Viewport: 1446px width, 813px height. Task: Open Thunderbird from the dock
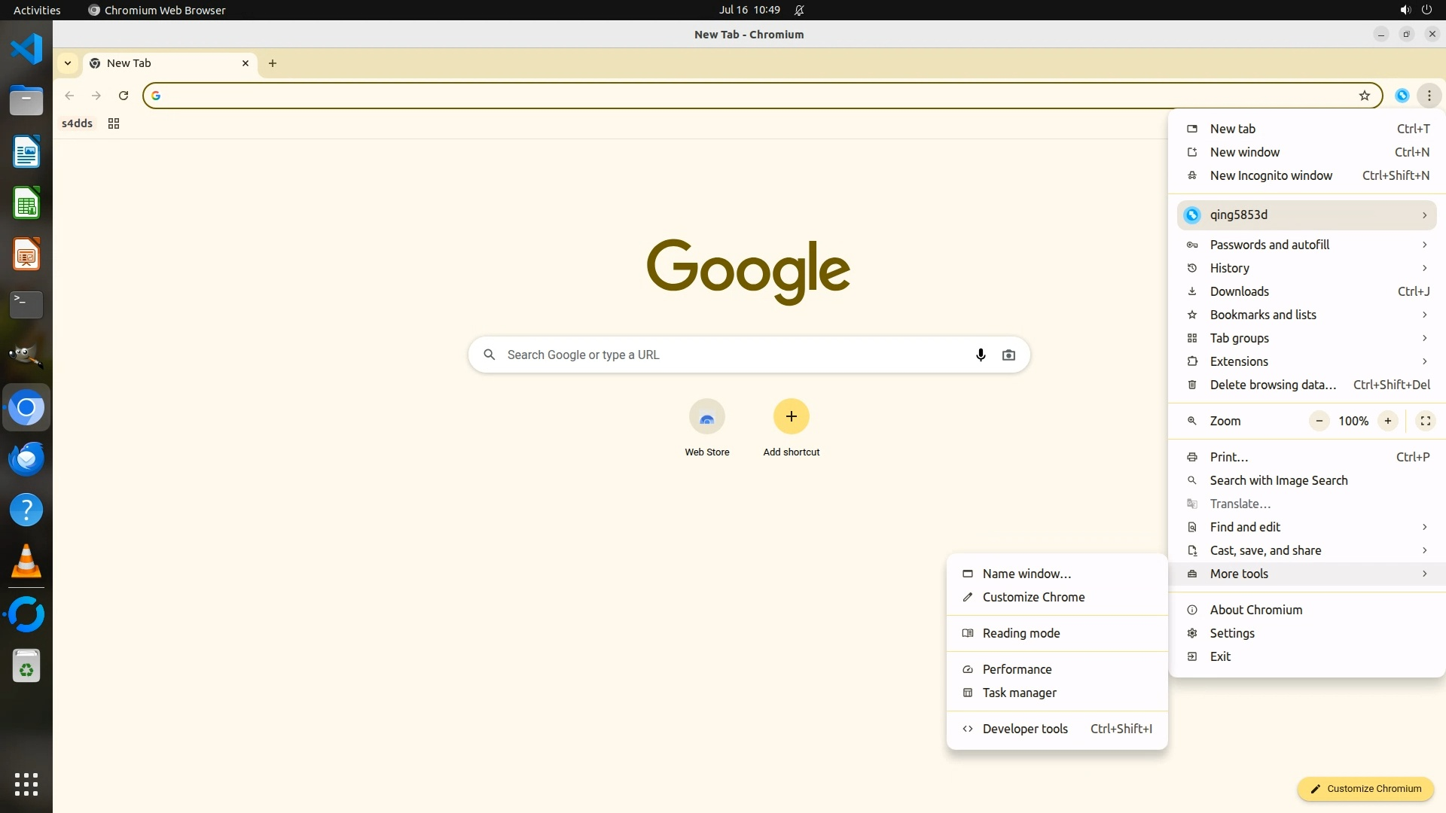[26, 458]
